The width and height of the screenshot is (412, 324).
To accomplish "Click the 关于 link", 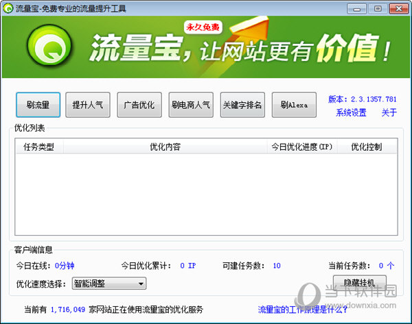I will [389, 113].
